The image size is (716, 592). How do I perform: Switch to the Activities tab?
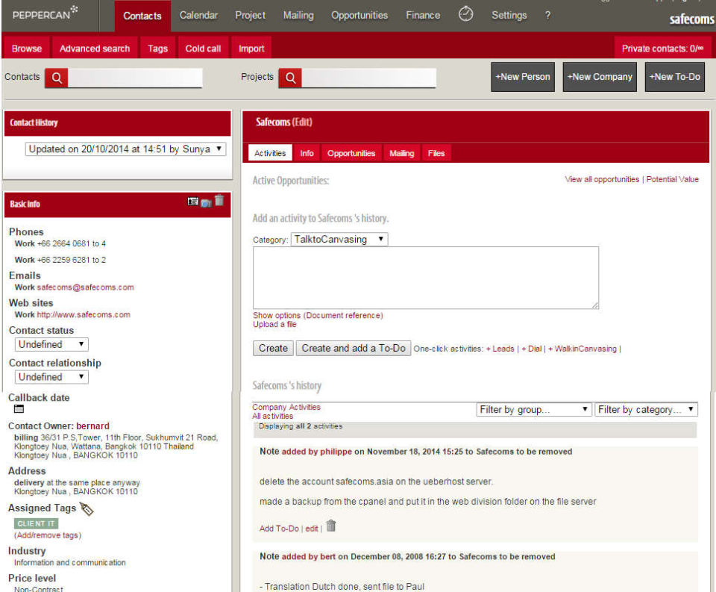[270, 153]
